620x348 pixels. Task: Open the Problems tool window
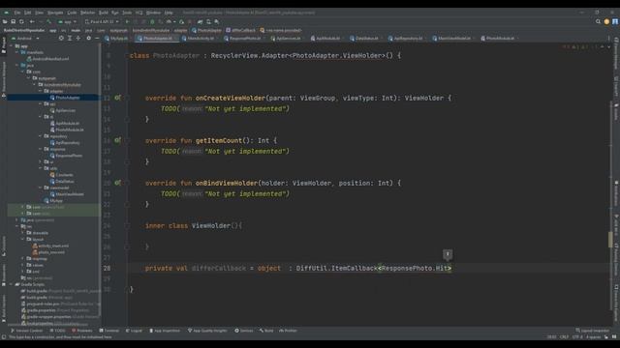point(81,331)
